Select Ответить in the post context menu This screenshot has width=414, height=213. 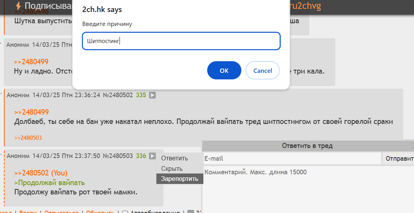175,158
